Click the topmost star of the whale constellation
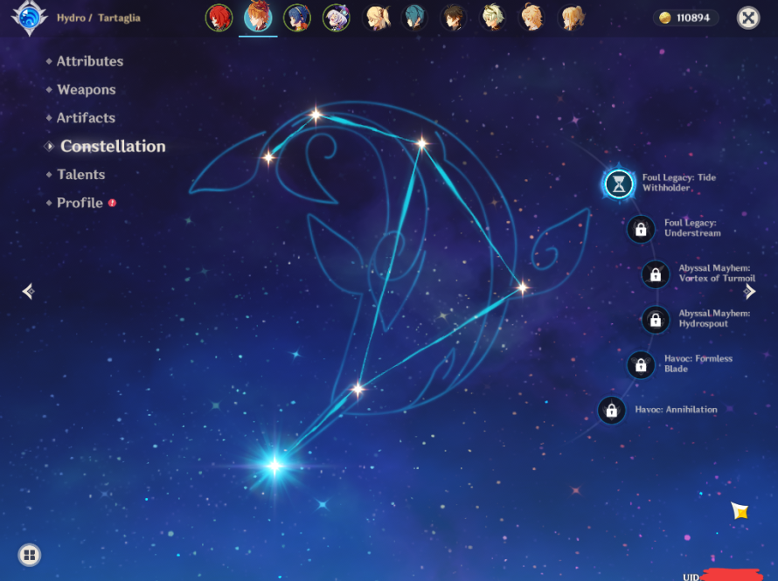 [x=316, y=115]
